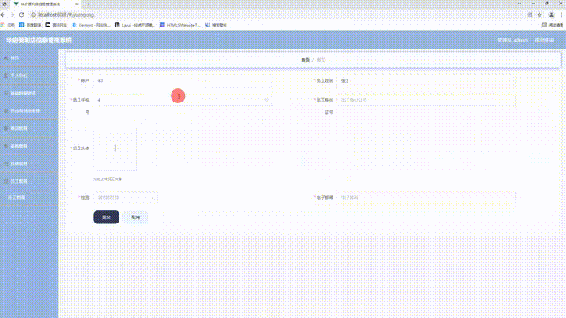Click 退出登录 in the header

[544, 40]
